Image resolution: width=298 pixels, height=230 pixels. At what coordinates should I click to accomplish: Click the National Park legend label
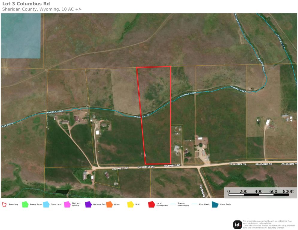click(x=99, y=204)
